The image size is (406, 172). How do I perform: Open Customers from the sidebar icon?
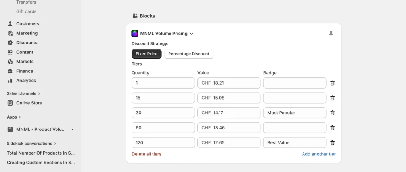[10, 24]
